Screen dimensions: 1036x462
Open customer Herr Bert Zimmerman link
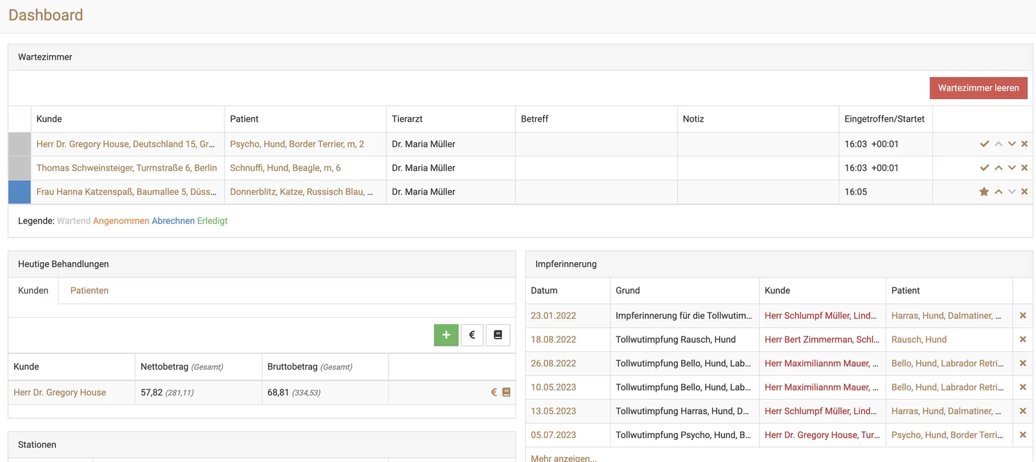click(x=822, y=340)
